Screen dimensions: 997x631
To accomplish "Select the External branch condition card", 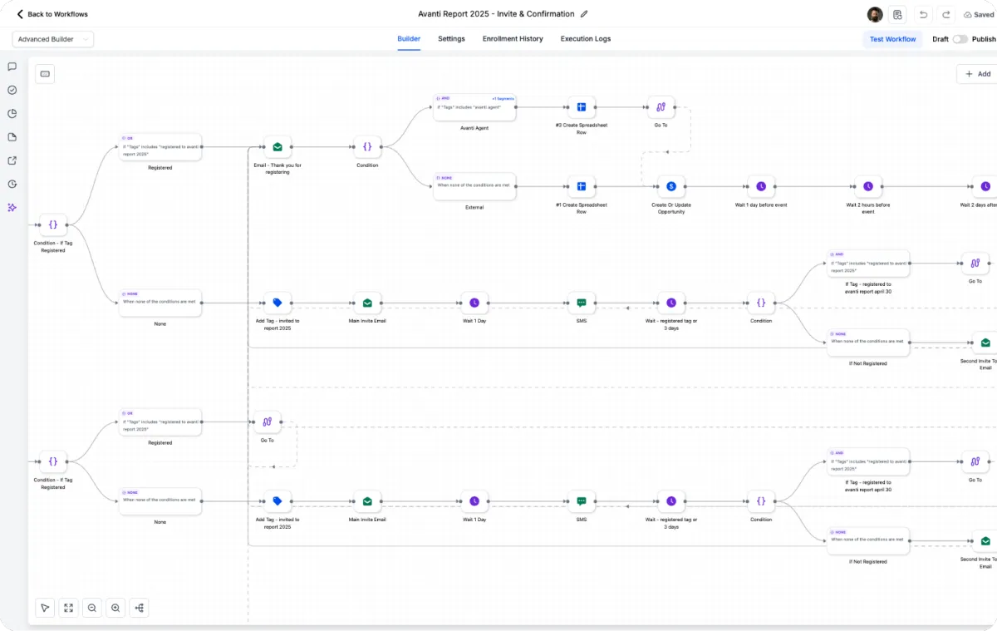I will point(474,186).
